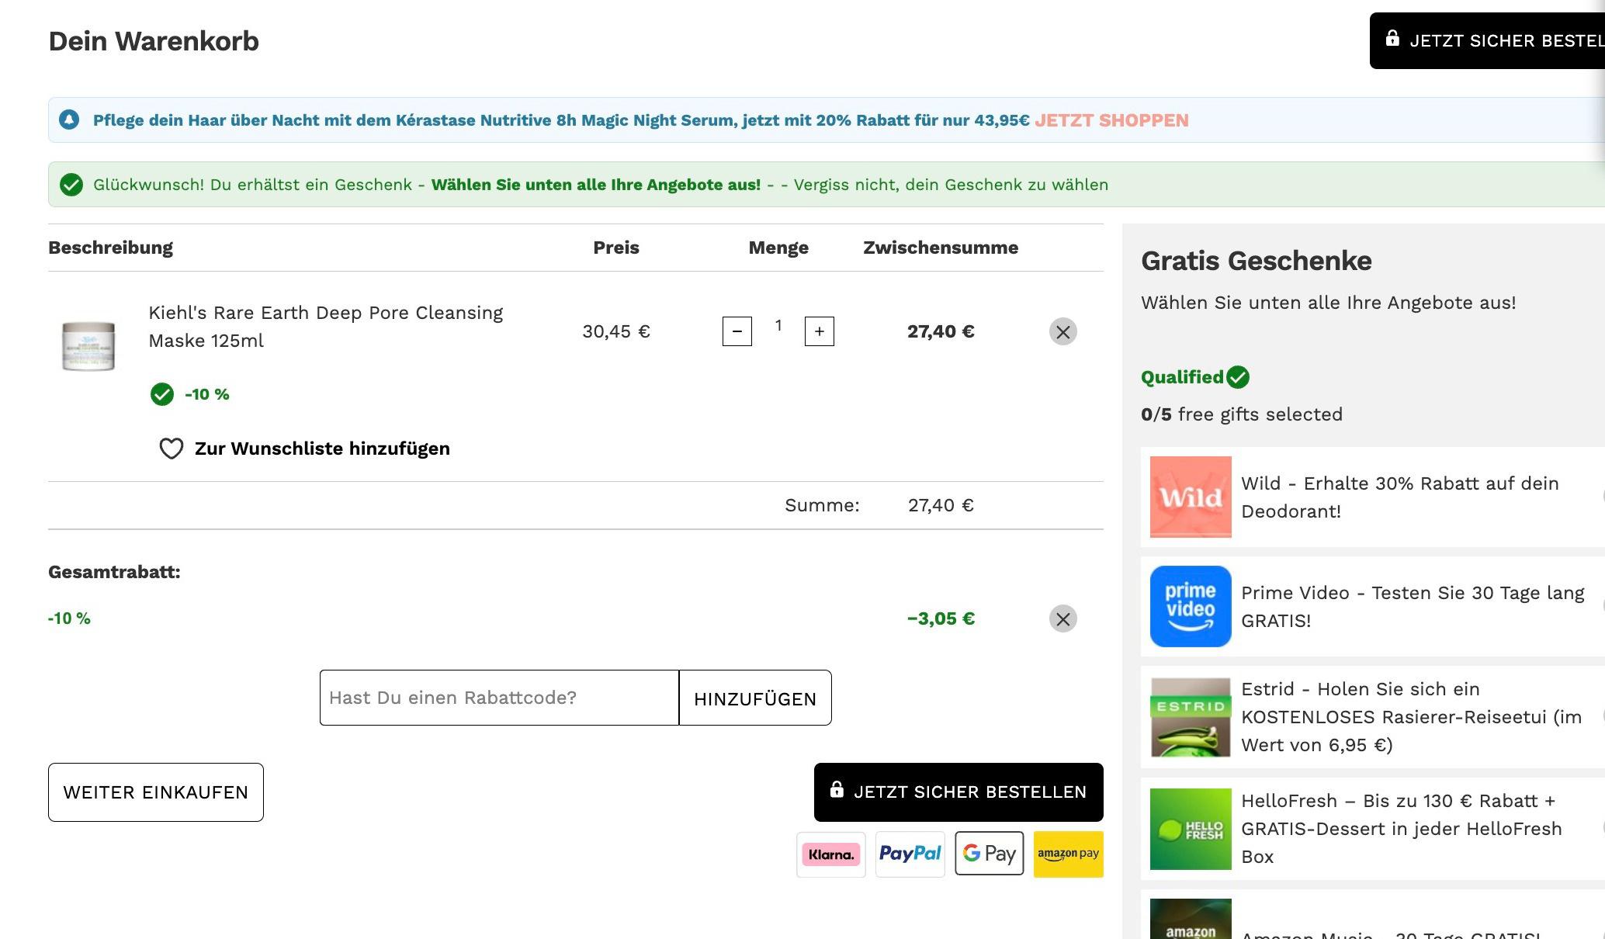Click the Wild deodorant gift logo
Screen dimensions: 1605x939
pyautogui.click(x=1191, y=497)
